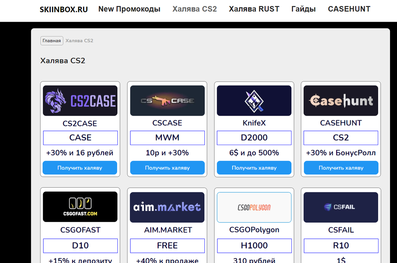Image resolution: width=397 pixels, height=263 pixels.
Task: Open the New Промокоды menu item
Action: (x=129, y=9)
